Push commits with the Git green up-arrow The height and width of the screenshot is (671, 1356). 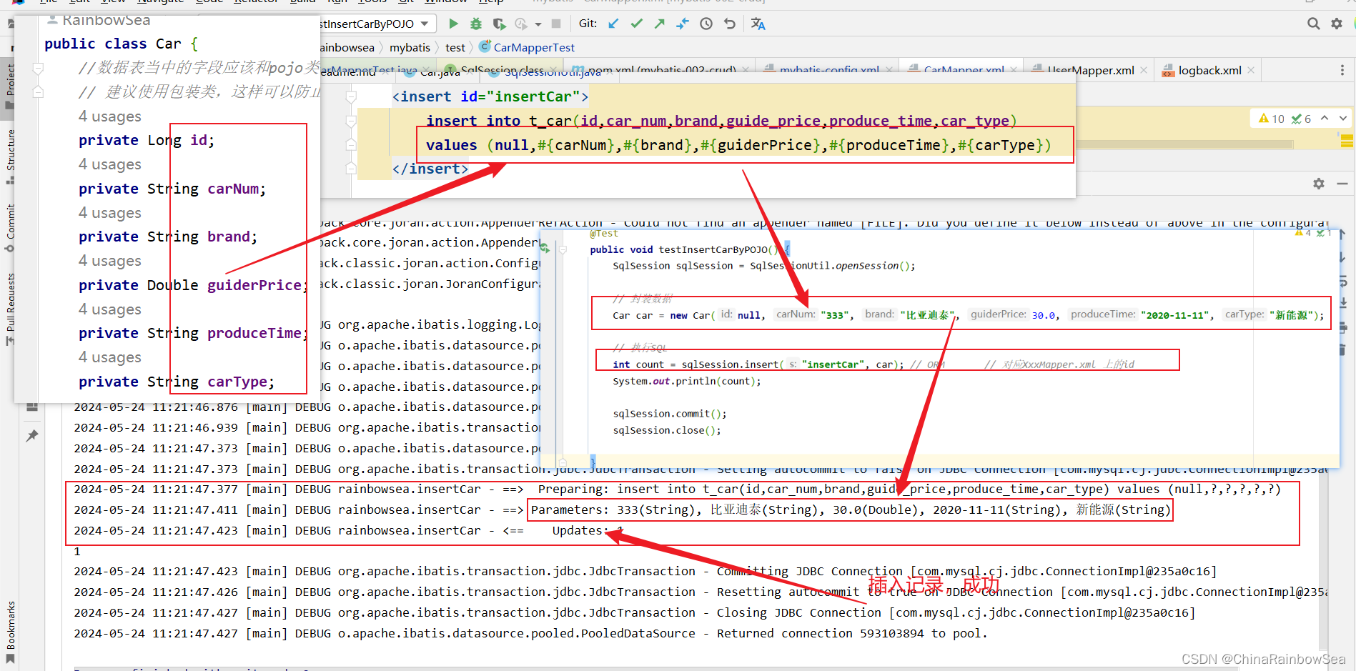coord(660,24)
